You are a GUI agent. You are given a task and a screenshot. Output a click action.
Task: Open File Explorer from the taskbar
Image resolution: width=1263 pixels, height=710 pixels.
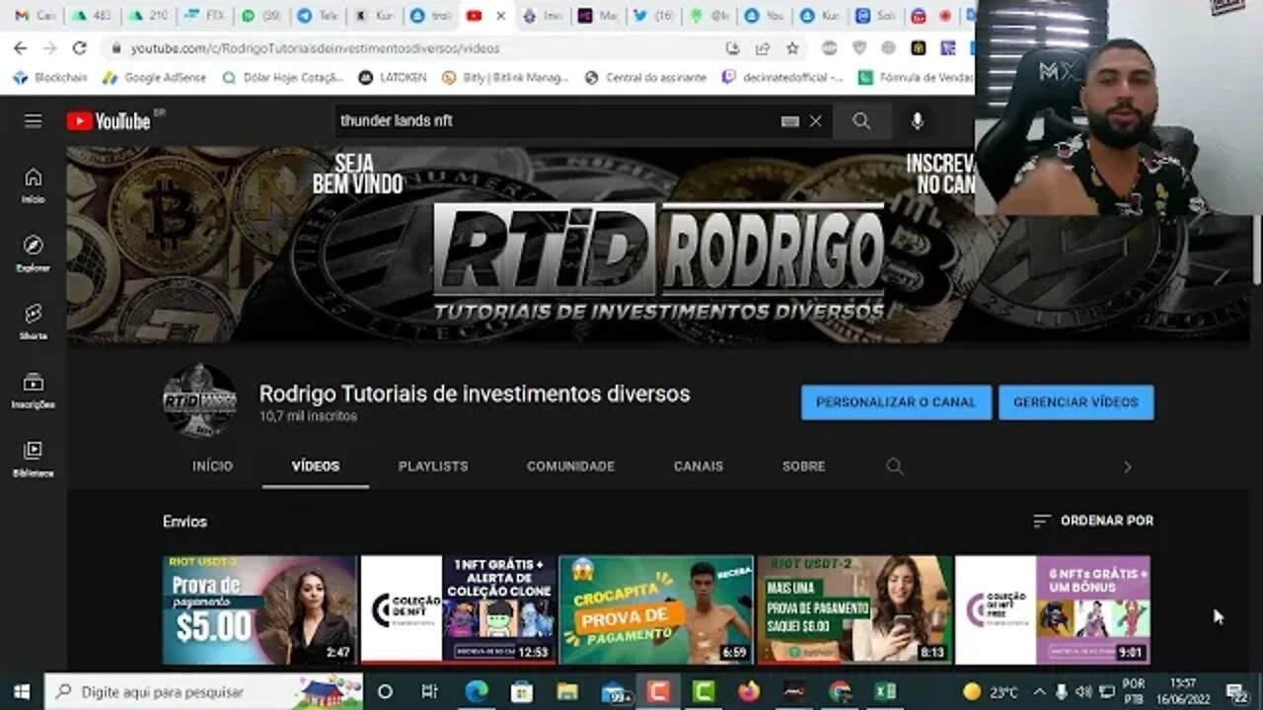(567, 691)
